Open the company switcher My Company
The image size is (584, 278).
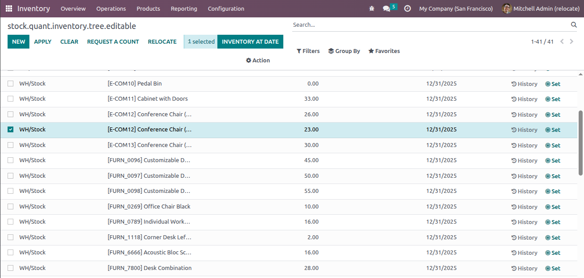pos(456,8)
